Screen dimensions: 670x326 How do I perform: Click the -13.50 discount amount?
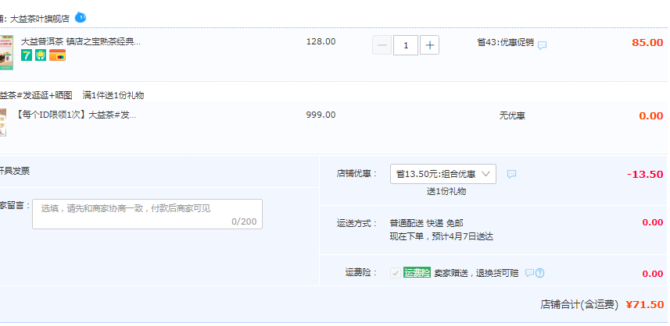tap(645, 174)
